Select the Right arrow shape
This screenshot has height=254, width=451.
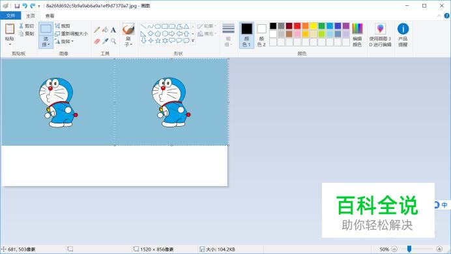point(172,34)
